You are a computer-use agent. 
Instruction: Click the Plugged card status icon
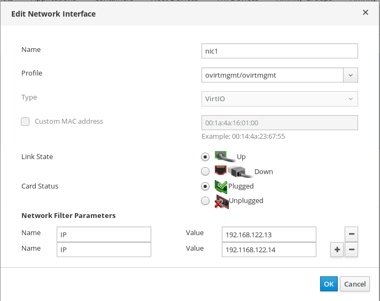(x=221, y=186)
